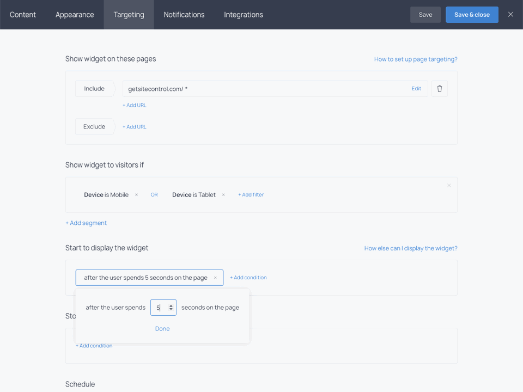Open the page targeting help link

point(416,59)
